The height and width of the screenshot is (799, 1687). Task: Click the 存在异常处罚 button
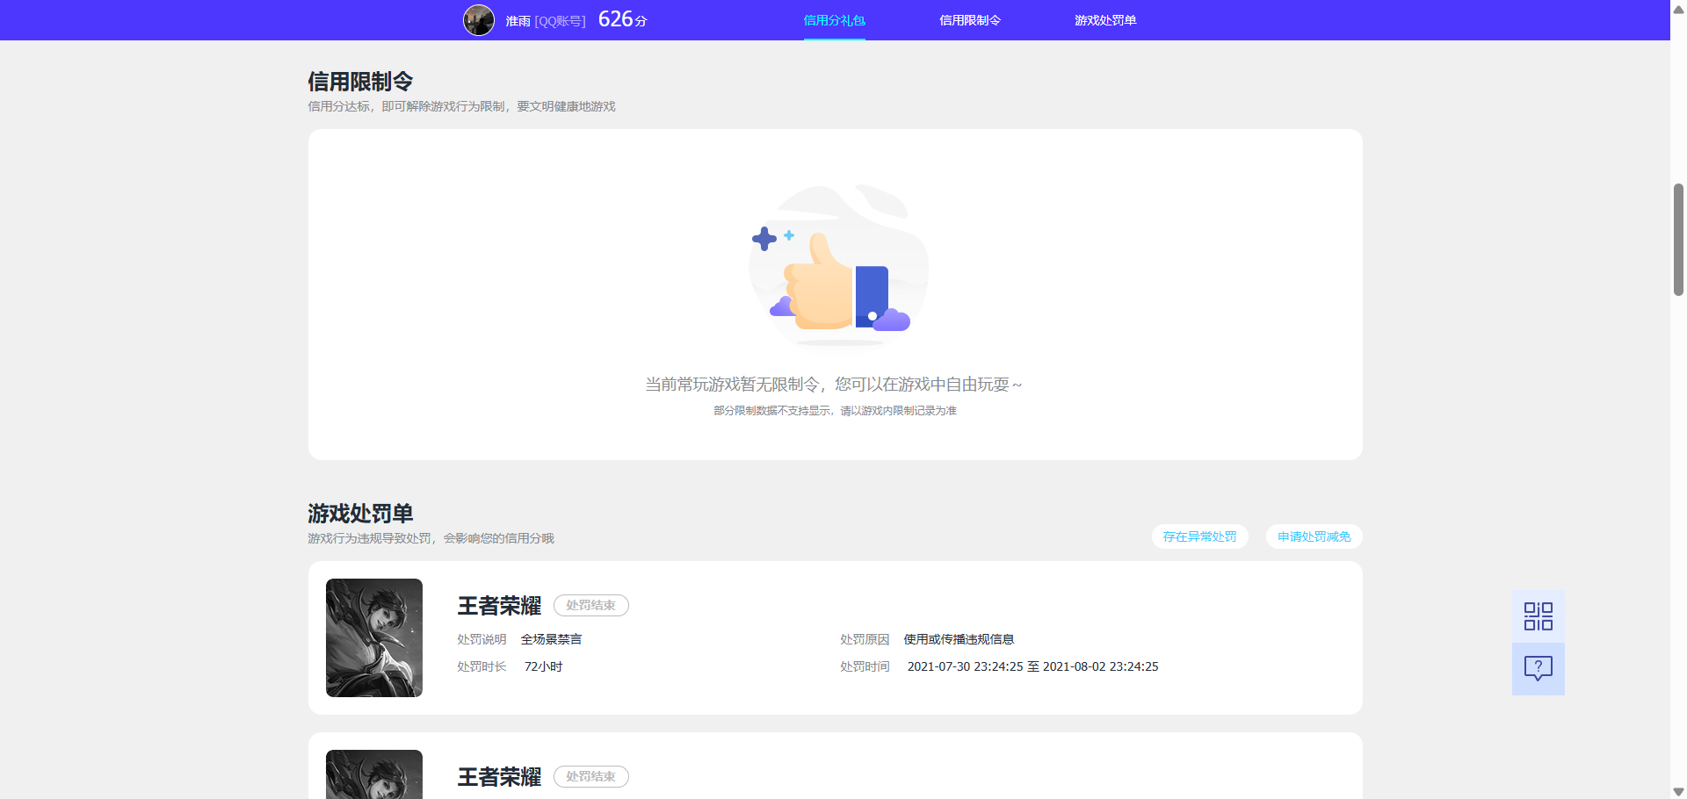tap(1199, 536)
